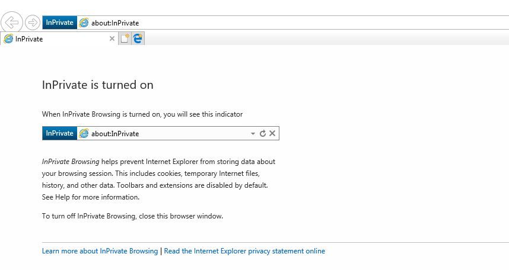Click the browser Forward arrow button
Image resolution: width=509 pixels, height=270 pixels.
[33, 23]
